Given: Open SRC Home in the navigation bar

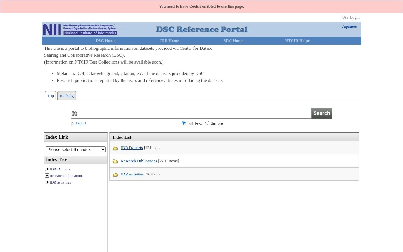Looking at the screenshot, I should (233, 41).
